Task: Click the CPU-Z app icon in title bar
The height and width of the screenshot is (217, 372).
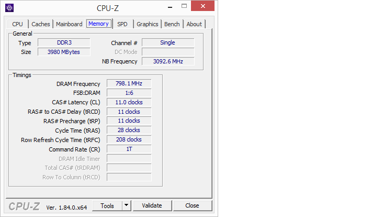Action: [x=9, y=8]
